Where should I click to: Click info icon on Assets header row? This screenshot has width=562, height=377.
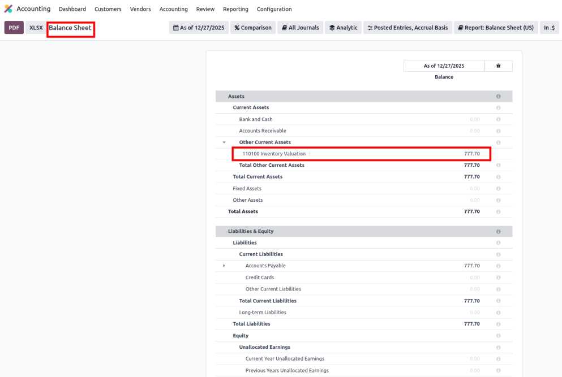coord(498,97)
